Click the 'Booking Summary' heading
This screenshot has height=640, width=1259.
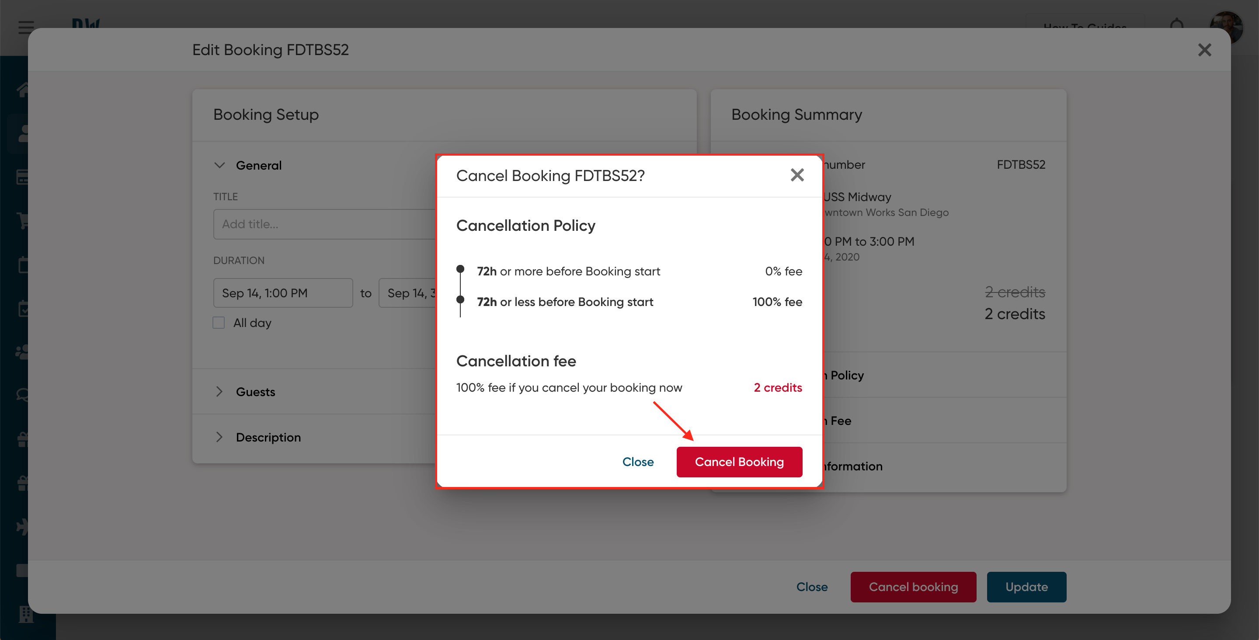[x=796, y=115]
